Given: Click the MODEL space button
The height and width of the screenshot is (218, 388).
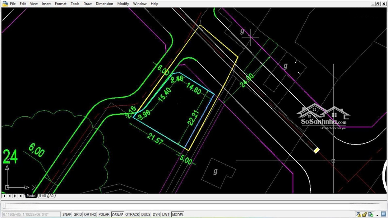Looking at the screenshot, I should tap(178, 214).
